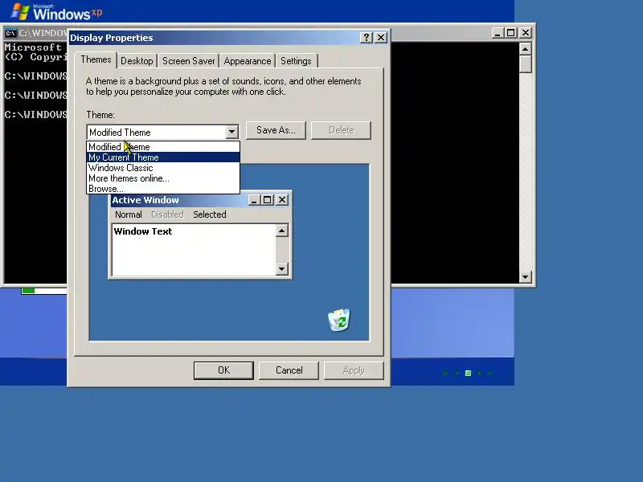Click the preview window's minimize icon
Screen dimensions: 643x482
pyautogui.click(x=254, y=200)
